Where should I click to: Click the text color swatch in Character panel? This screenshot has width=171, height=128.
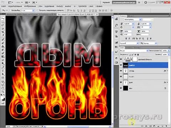pos(145,34)
